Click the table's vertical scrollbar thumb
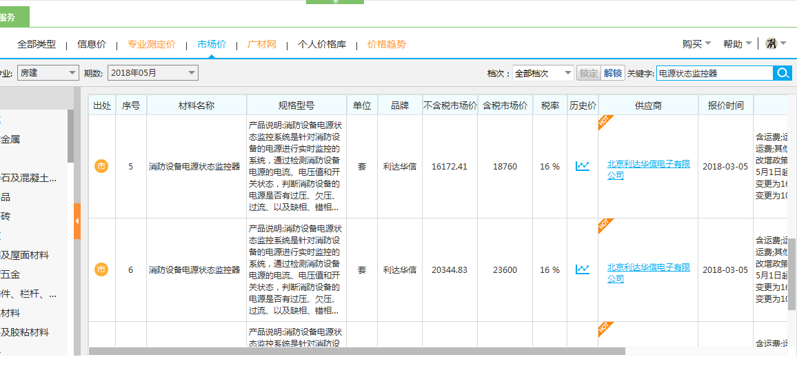 (792, 274)
